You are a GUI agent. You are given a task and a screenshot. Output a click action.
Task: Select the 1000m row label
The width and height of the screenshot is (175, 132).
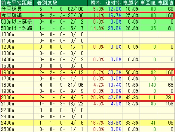click(7, 35)
